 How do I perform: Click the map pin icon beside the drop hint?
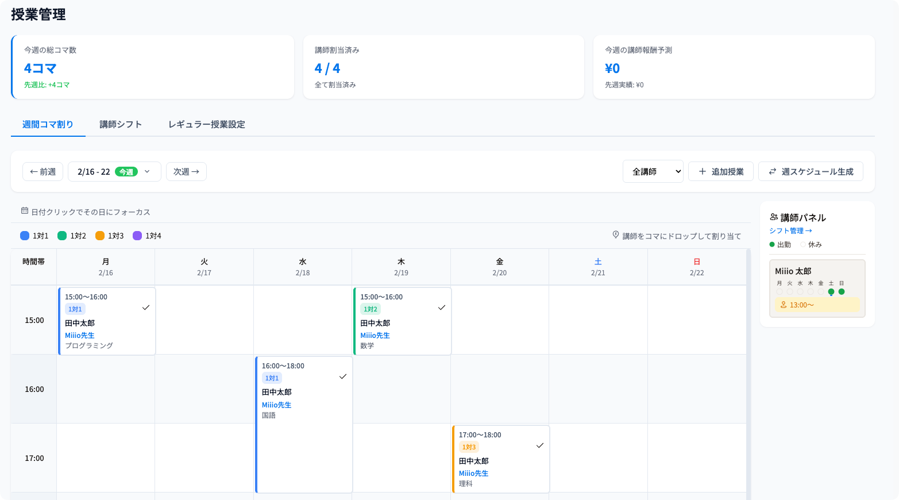click(x=616, y=235)
